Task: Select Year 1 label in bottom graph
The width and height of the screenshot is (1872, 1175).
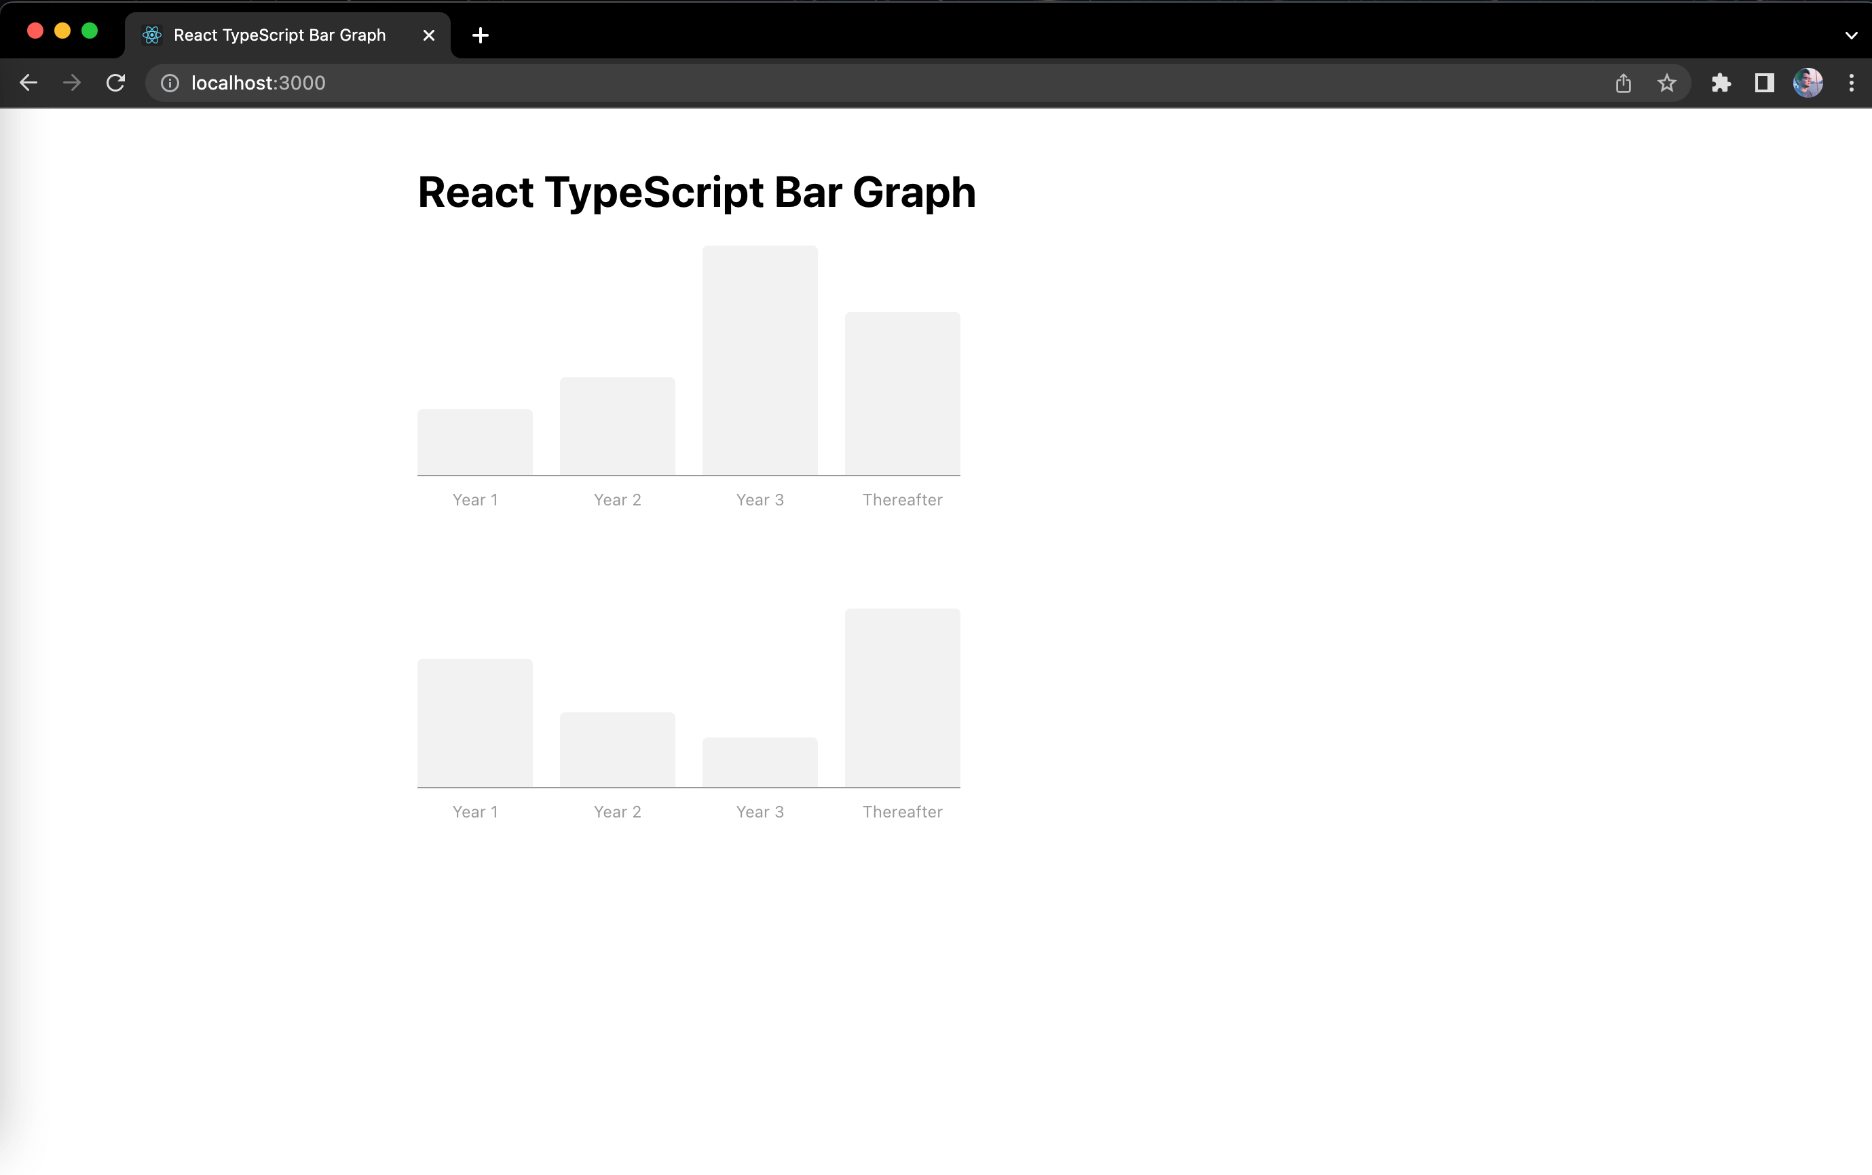Action: coord(475,811)
